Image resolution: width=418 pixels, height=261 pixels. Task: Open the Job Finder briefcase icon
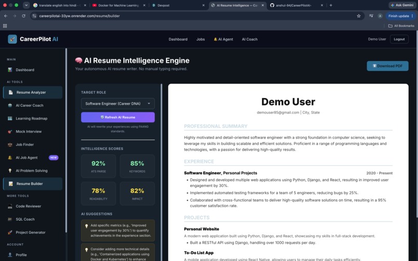[x=10, y=144]
